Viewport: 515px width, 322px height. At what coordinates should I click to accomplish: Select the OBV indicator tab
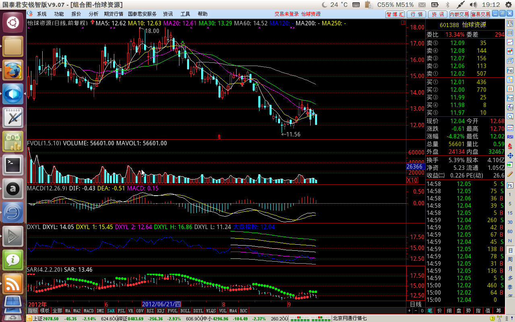(140, 311)
